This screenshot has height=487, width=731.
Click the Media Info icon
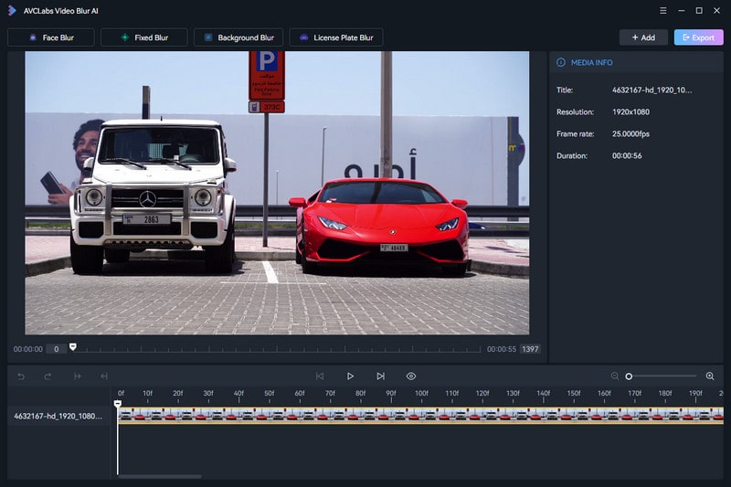pyautogui.click(x=561, y=62)
